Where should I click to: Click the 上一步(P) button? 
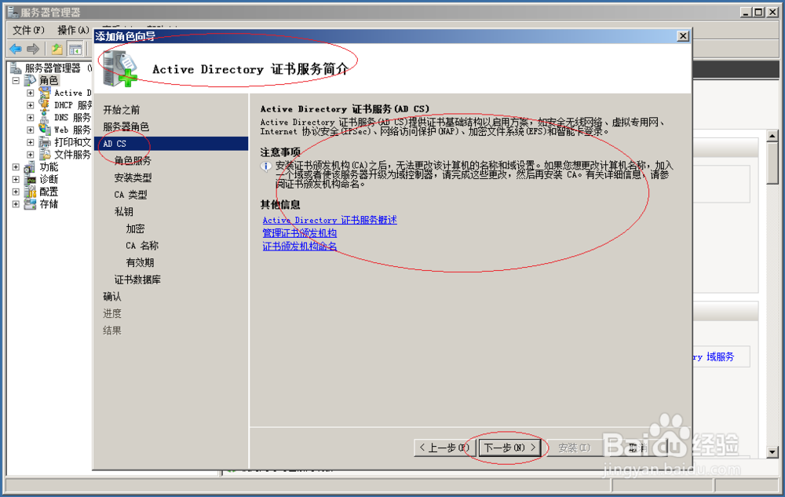pos(444,448)
